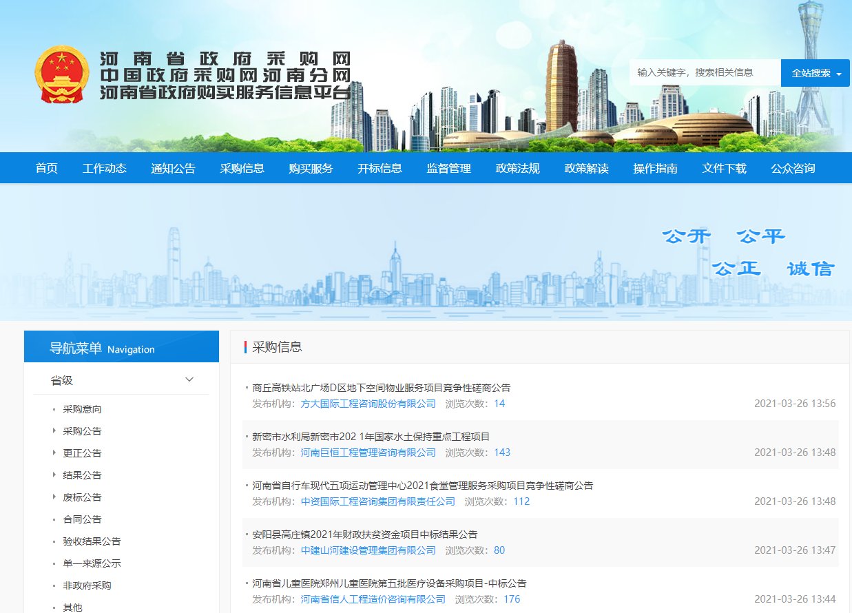Collapse the 省级 navigation section
The height and width of the screenshot is (613, 852).
point(188,379)
